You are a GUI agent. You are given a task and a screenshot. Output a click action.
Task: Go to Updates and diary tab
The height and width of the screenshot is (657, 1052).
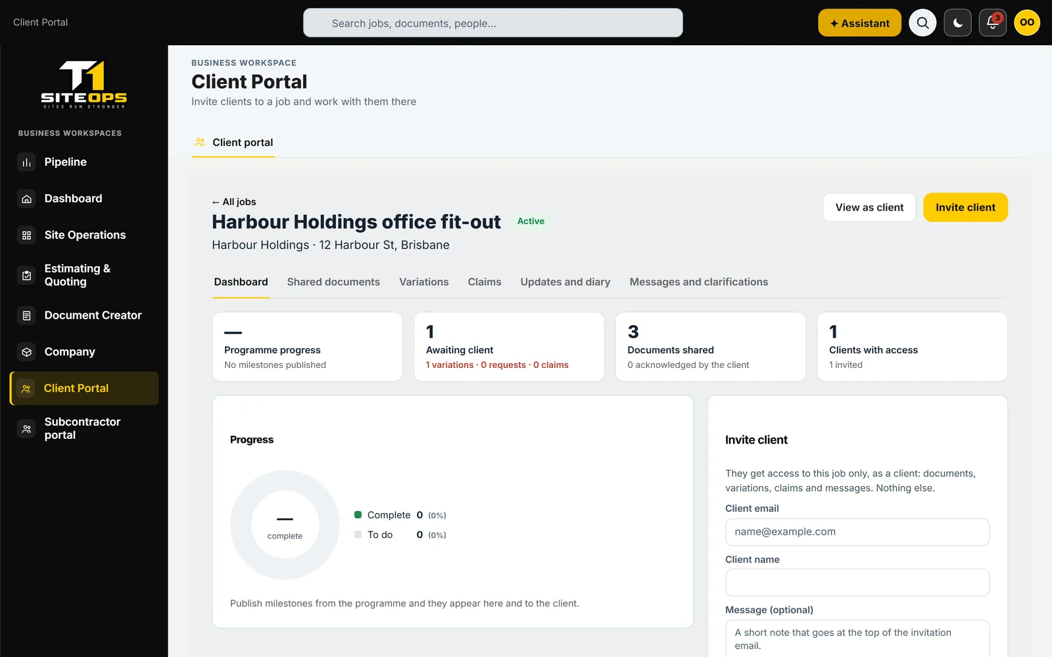pyautogui.click(x=565, y=282)
